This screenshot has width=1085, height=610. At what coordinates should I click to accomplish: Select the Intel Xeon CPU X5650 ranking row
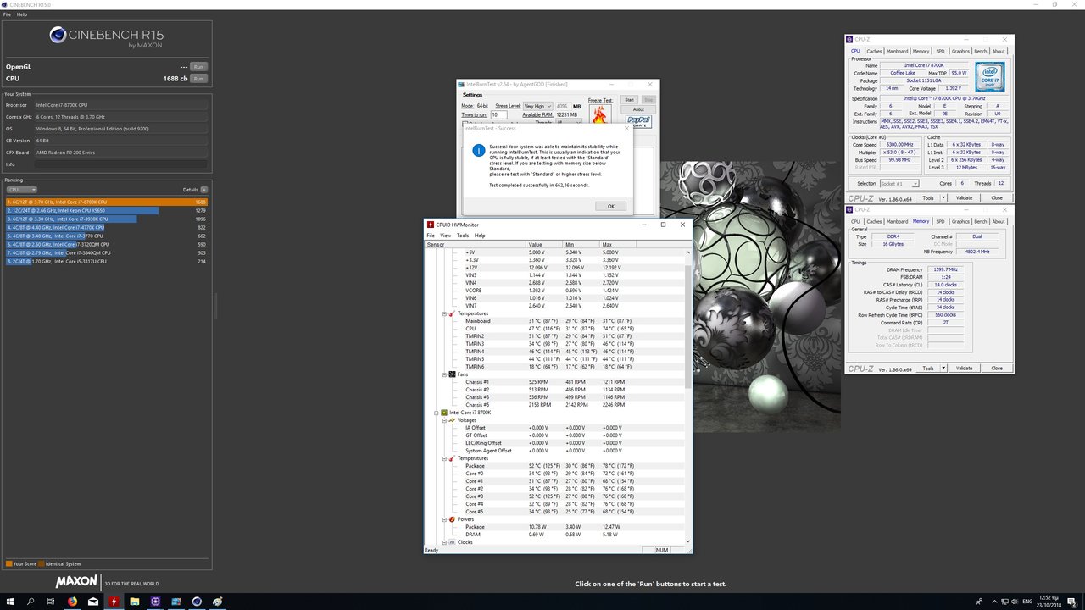point(106,211)
